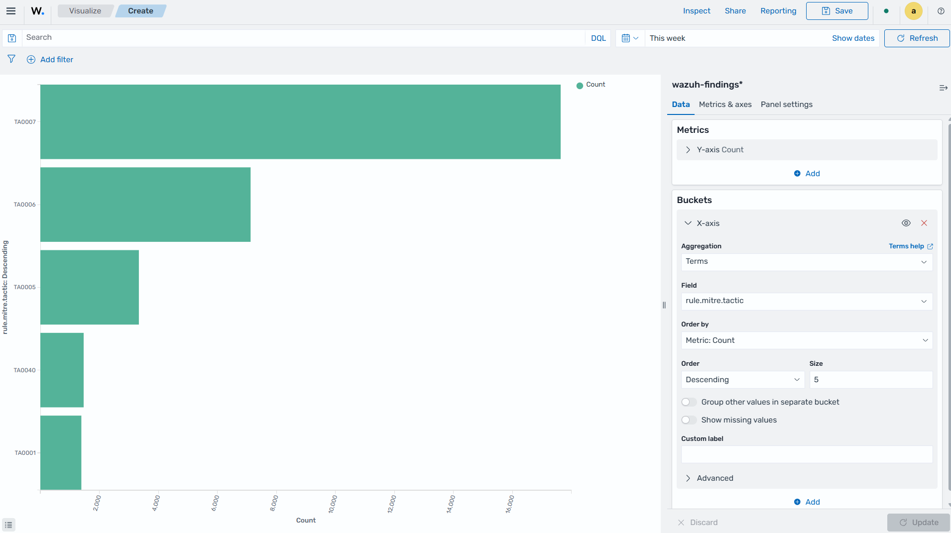Click the filter funnel icon
The width and height of the screenshot is (951, 533).
11,59
